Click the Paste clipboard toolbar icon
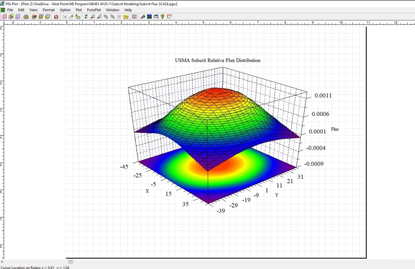The width and height of the screenshot is (415, 269). pos(78,17)
